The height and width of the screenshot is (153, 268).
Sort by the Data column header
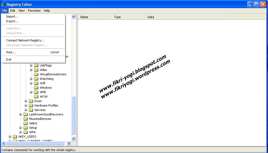pos(185,17)
